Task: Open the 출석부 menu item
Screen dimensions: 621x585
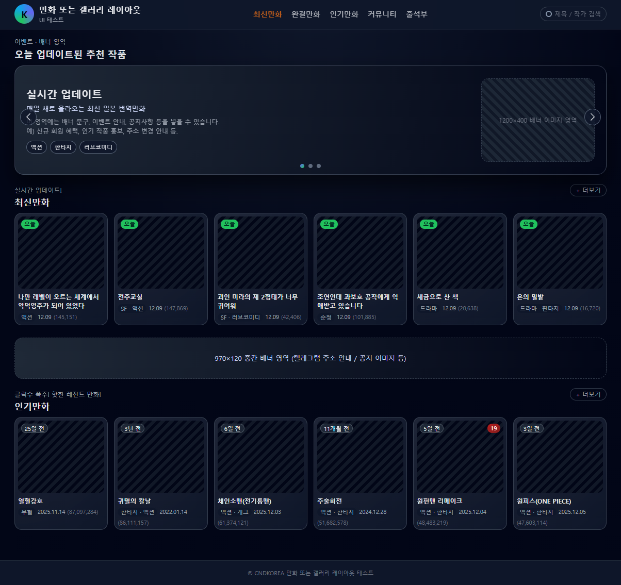Action: point(416,14)
